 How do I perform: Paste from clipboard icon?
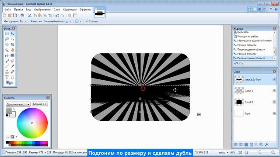tap(40, 16)
